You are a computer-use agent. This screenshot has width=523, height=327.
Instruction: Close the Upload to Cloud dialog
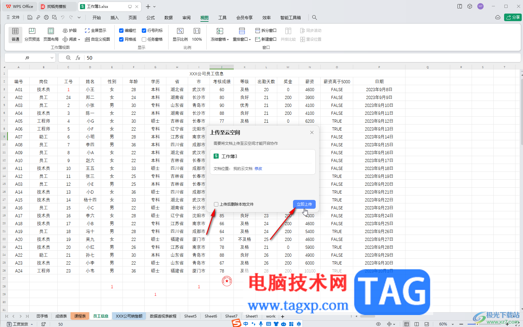click(x=312, y=132)
